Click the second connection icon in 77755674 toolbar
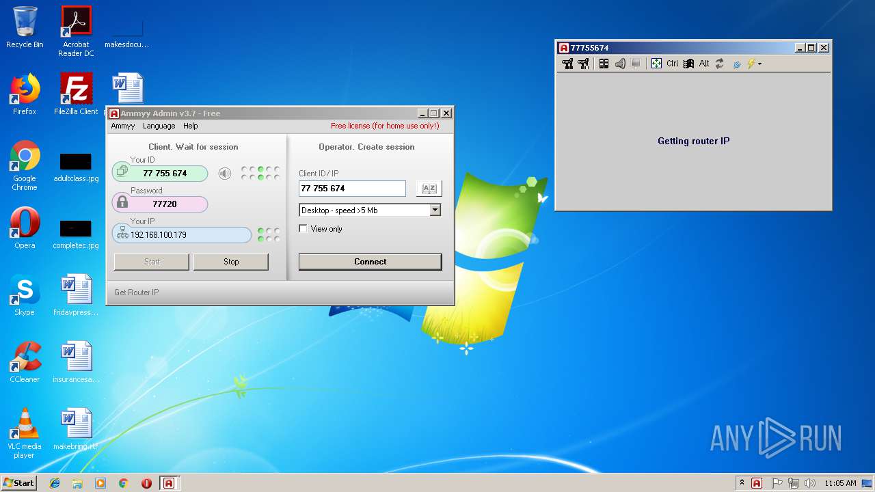Viewport: 875px width, 492px height. pyautogui.click(x=583, y=64)
